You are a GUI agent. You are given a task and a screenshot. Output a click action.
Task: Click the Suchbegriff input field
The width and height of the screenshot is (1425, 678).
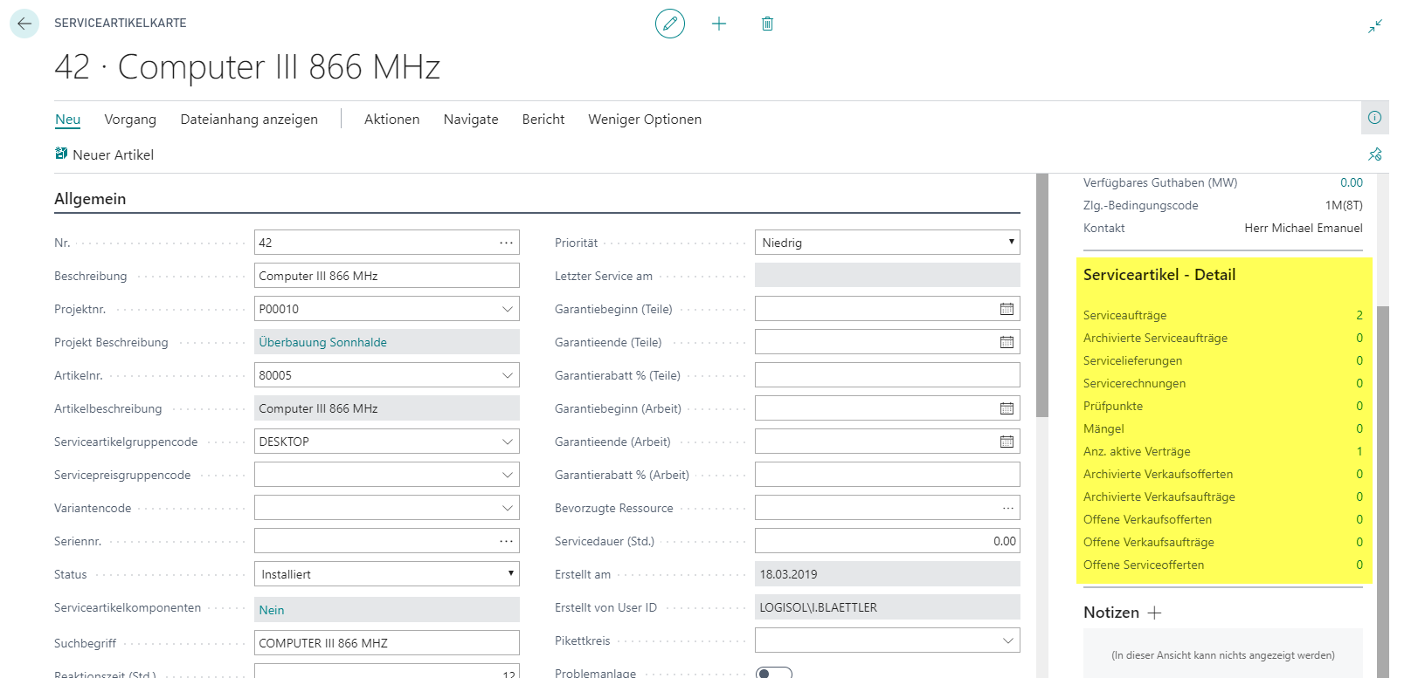tap(387, 643)
